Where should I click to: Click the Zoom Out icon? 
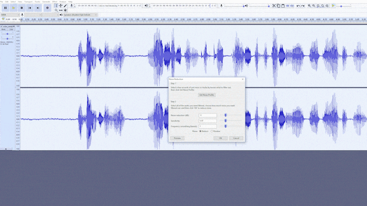314,5
